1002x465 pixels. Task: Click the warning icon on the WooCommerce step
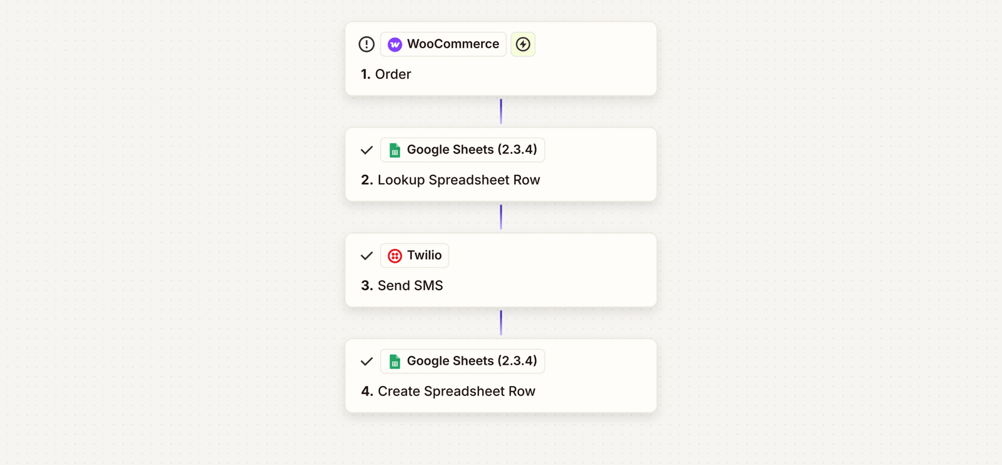(x=366, y=44)
